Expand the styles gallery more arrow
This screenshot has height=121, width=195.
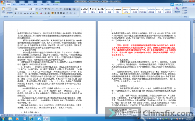173,12
